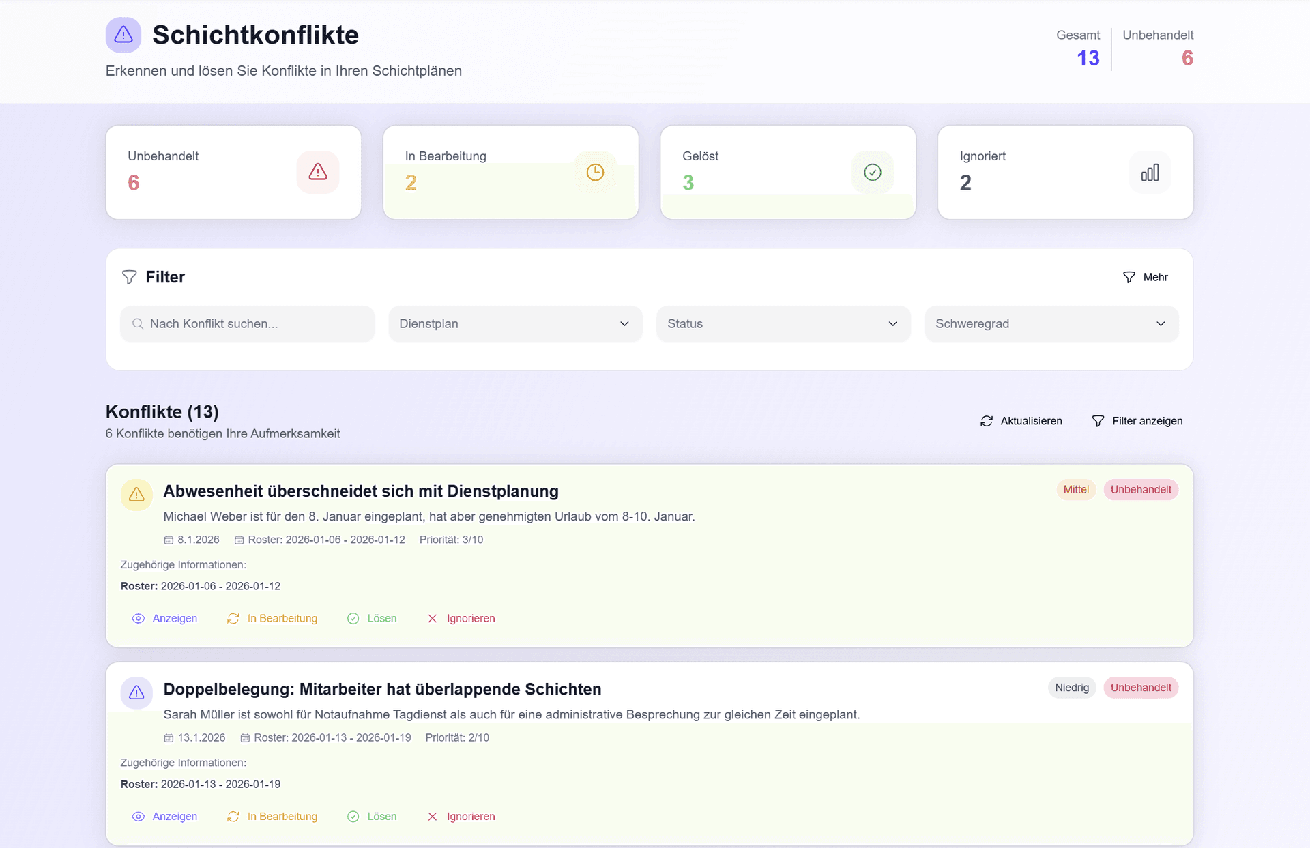The height and width of the screenshot is (848, 1310).
Task: Mark the Doppelbelegung conflict as In Bearbeitung
Action: 272,816
